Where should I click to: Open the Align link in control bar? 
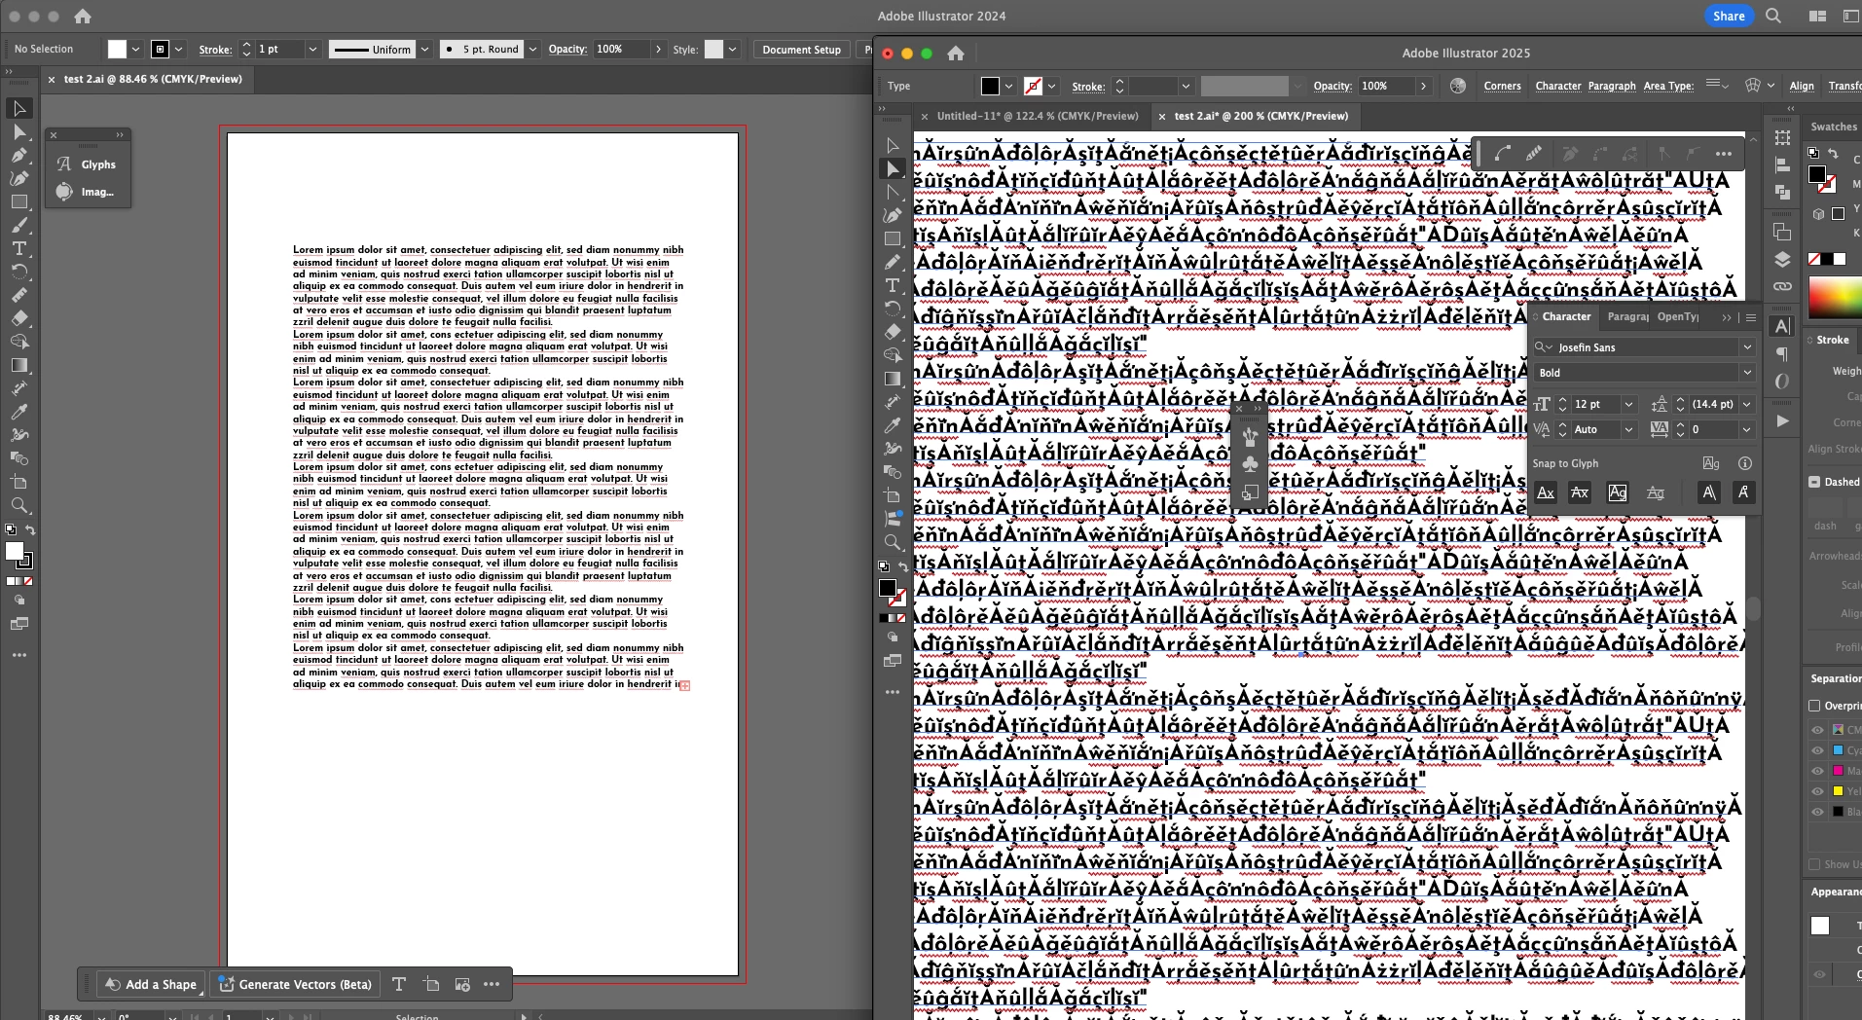tap(1802, 86)
